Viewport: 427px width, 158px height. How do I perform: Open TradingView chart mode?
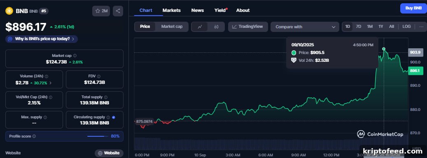248,27
